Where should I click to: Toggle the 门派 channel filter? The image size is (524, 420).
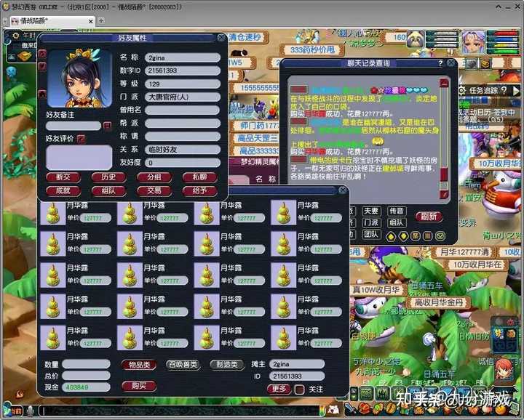tap(370, 223)
